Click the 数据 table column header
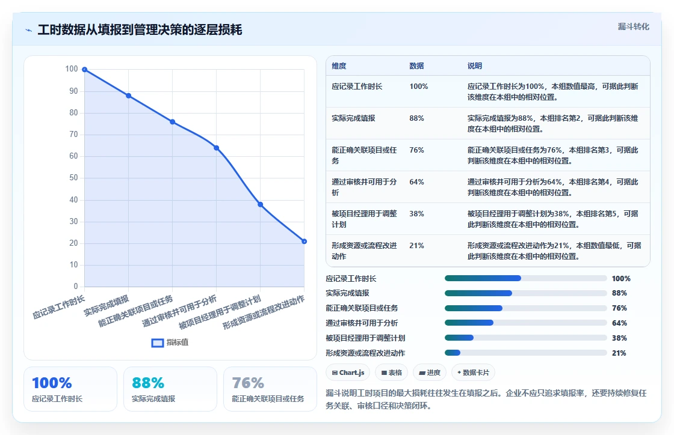 pyautogui.click(x=416, y=65)
